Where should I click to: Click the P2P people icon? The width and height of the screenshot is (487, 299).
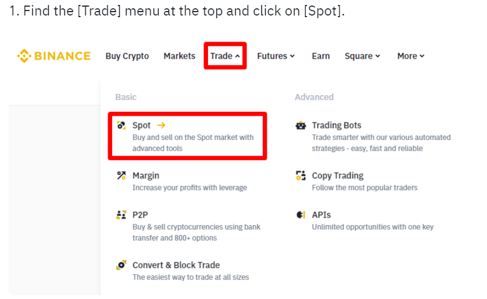121,215
